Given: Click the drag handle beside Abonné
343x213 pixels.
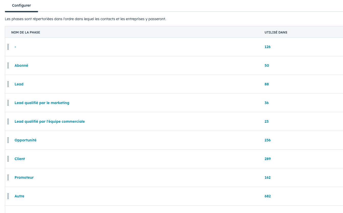Looking at the screenshot, I should click(x=8, y=65).
